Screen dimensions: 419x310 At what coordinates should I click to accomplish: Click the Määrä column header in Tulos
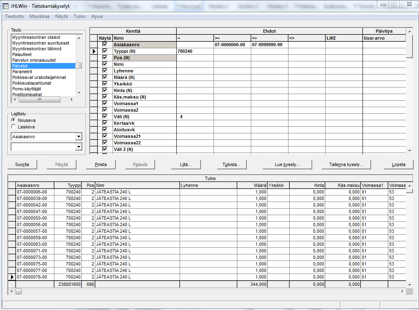click(252, 185)
